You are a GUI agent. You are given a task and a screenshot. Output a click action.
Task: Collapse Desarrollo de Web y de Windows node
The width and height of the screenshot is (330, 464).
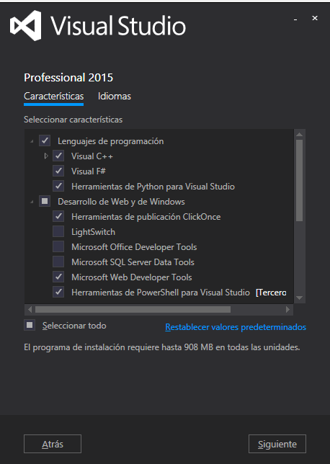(x=32, y=202)
